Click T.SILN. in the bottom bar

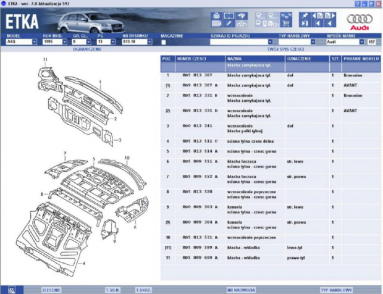point(112,290)
